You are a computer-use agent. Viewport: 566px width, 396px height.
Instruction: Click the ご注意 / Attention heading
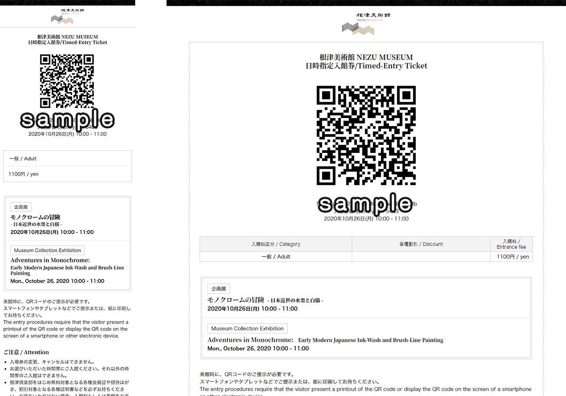(x=26, y=352)
